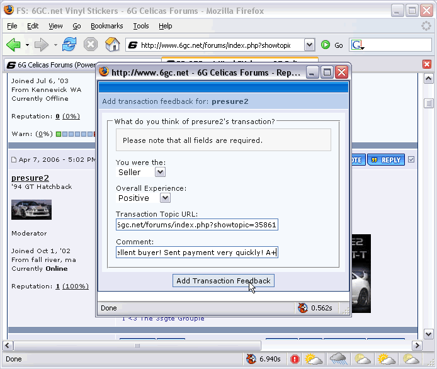The width and height of the screenshot is (437, 369).
Task: Open the 'You were the' Seller dropdown
Action: [141, 173]
